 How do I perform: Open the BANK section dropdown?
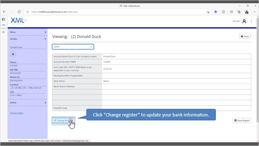[x=73, y=47]
